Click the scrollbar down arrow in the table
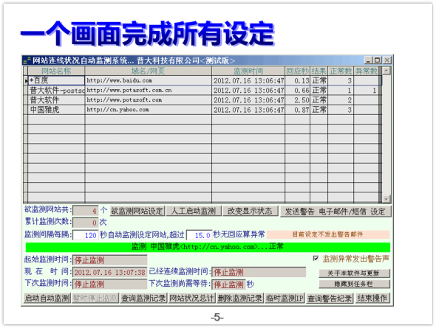This screenshot has height=328, width=436. pyautogui.click(x=386, y=199)
